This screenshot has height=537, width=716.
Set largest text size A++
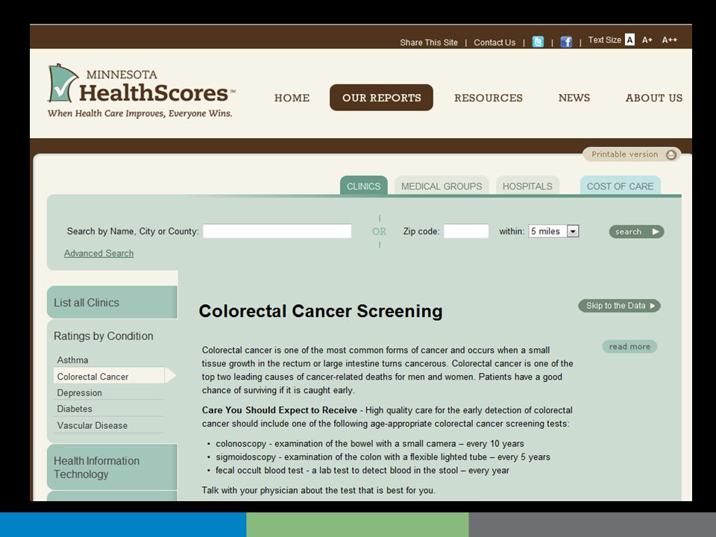tap(670, 40)
